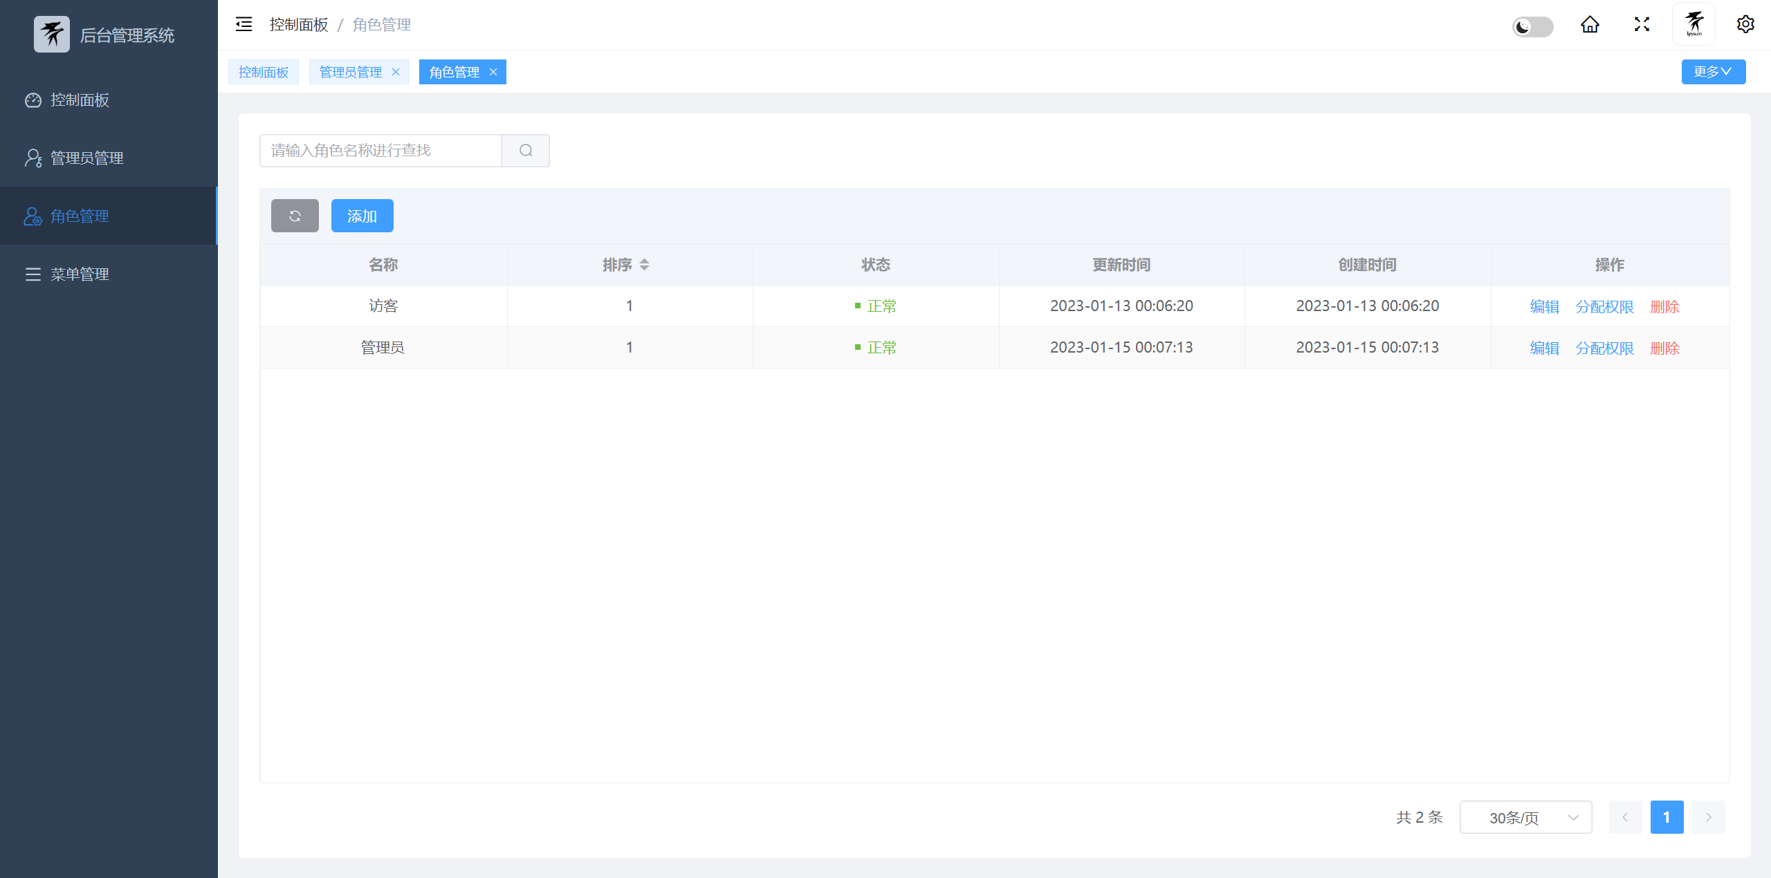
Task: Refresh the table with the reload button
Action: pos(295,216)
